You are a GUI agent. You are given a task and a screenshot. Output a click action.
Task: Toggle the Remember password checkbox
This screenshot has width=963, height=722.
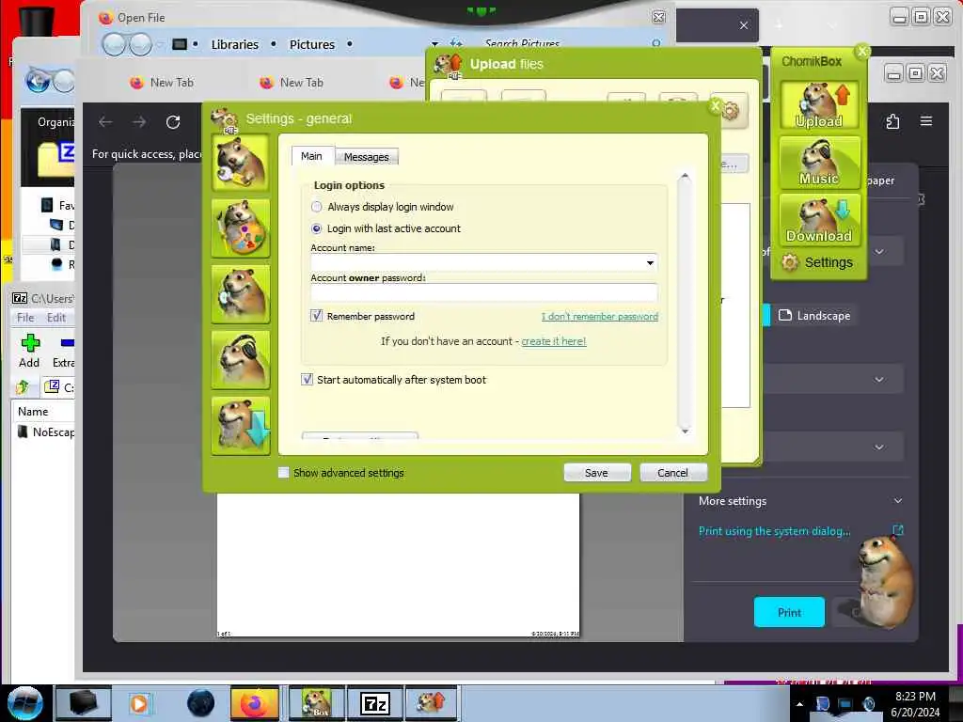(x=316, y=316)
